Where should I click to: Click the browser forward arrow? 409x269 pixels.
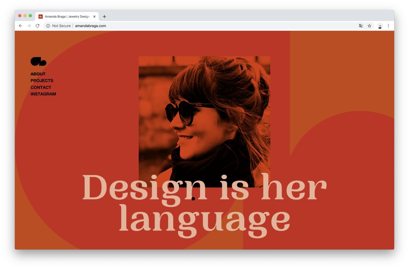pyautogui.click(x=29, y=26)
